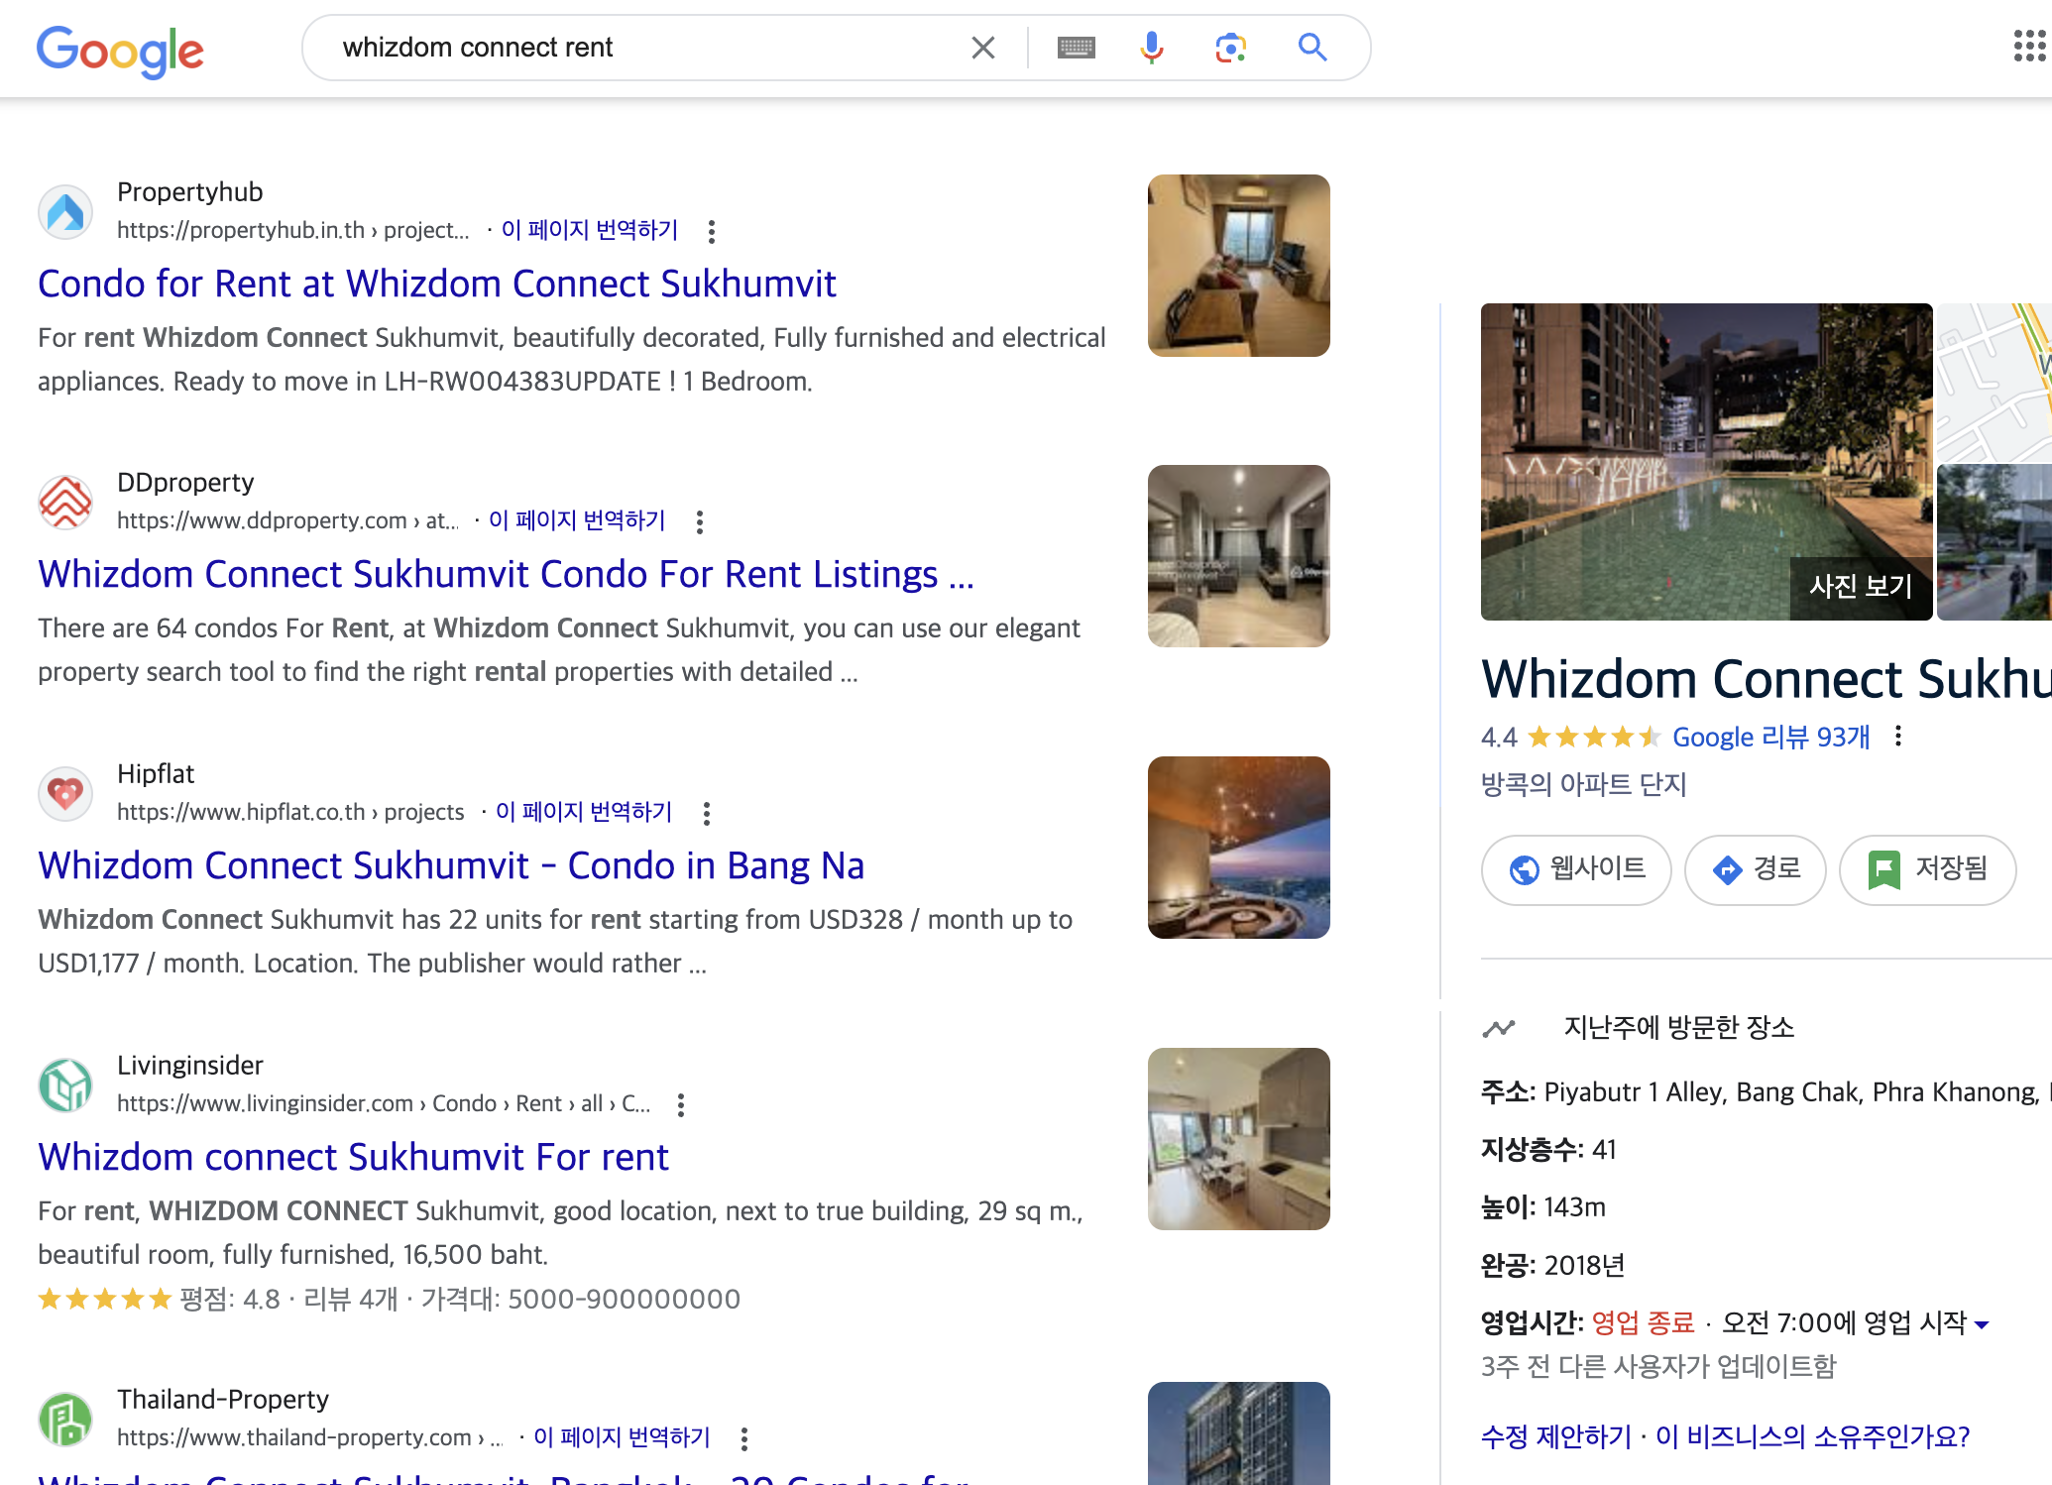Screen dimensions: 2052x1485
Task: Click the blue search magnifier icon
Action: (1312, 47)
